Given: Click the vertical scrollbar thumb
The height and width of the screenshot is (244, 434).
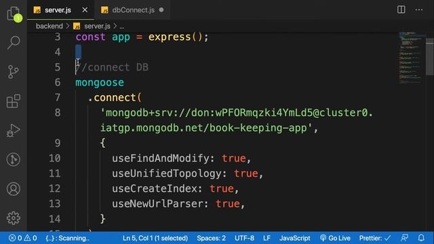Looking at the screenshot, I should pos(430,57).
